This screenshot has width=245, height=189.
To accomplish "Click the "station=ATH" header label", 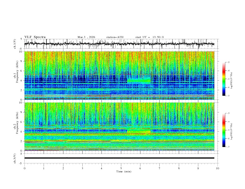I will coord(115,37).
